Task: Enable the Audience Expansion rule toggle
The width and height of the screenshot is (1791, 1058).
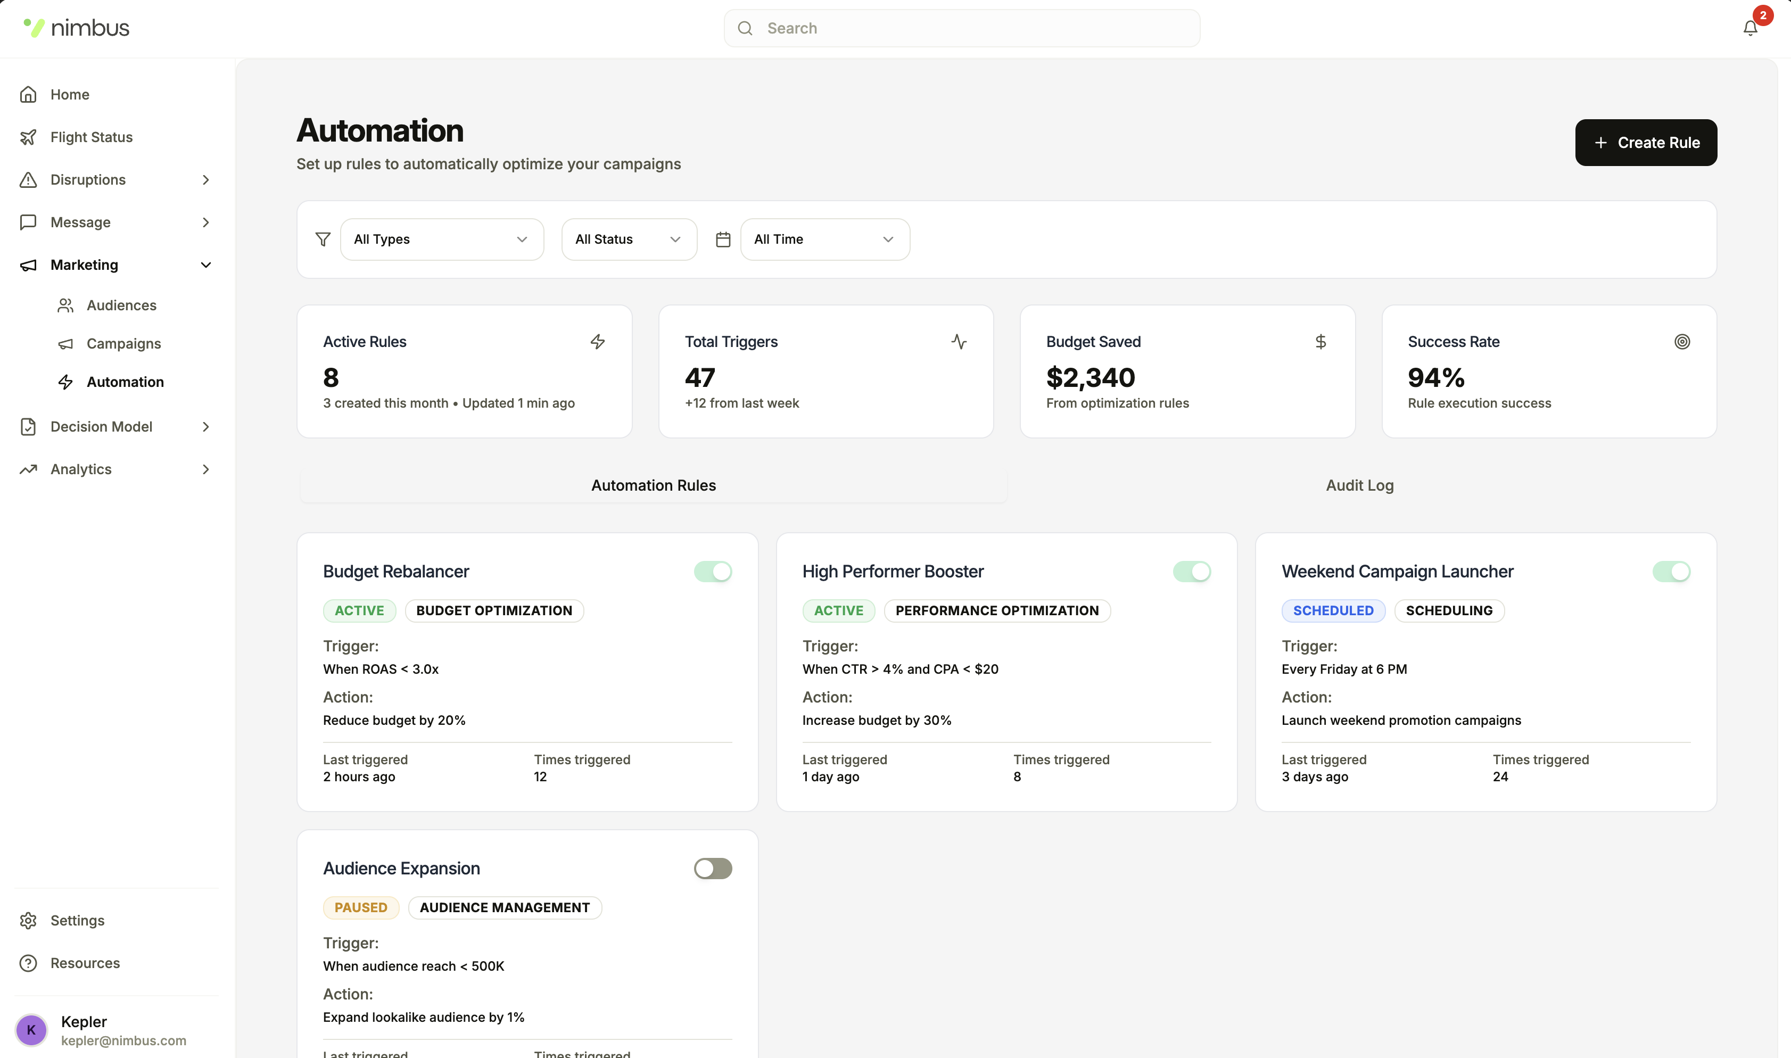Action: 712,869
